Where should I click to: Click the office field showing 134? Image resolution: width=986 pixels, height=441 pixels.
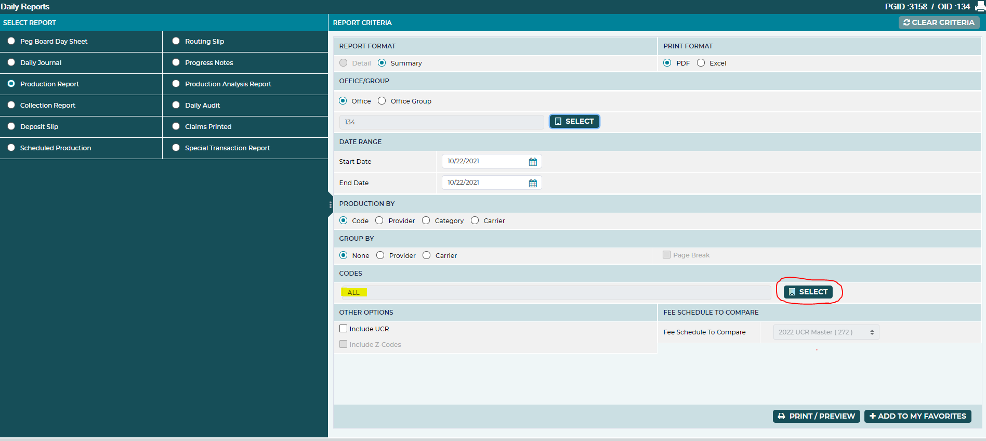point(441,122)
